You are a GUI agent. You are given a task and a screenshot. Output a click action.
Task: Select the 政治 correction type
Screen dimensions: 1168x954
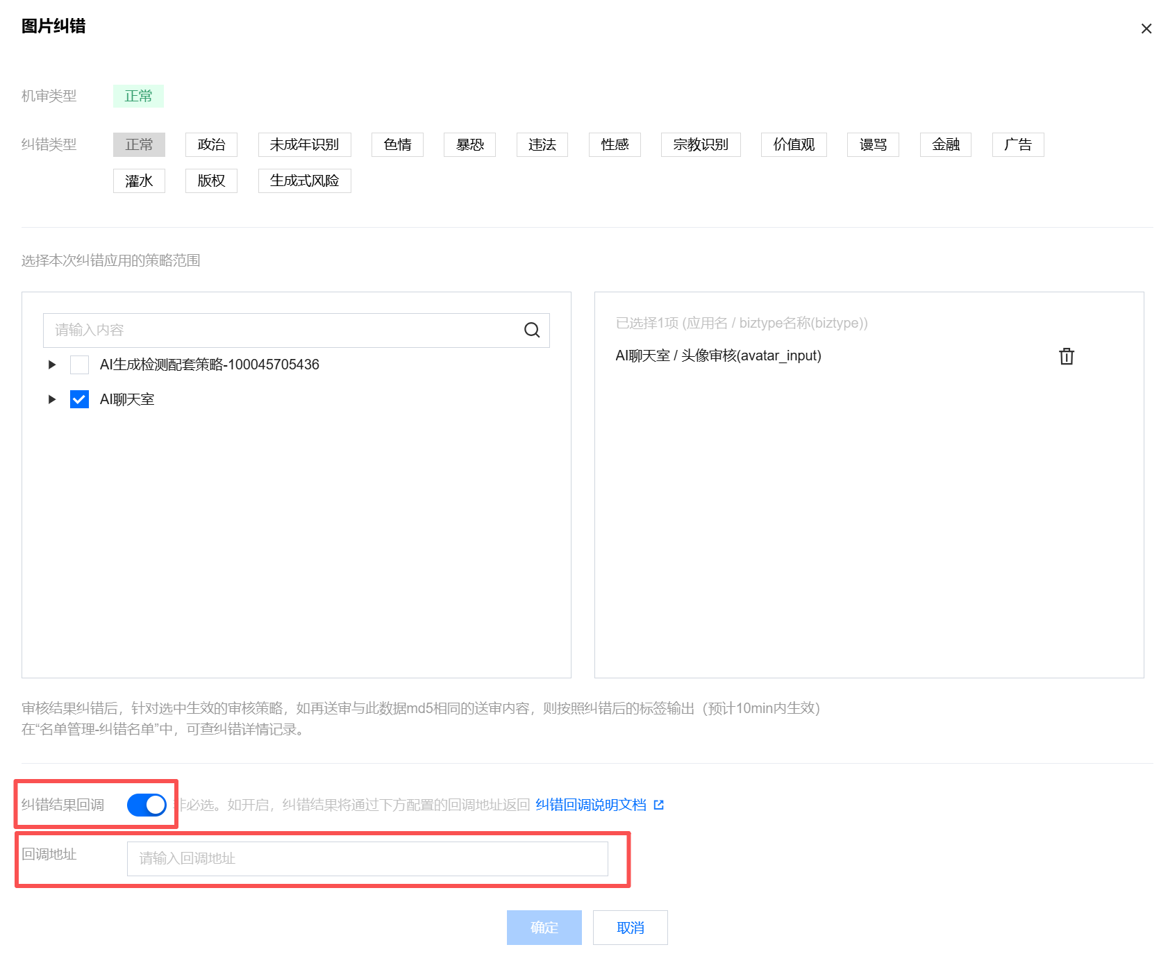pyautogui.click(x=211, y=144)
